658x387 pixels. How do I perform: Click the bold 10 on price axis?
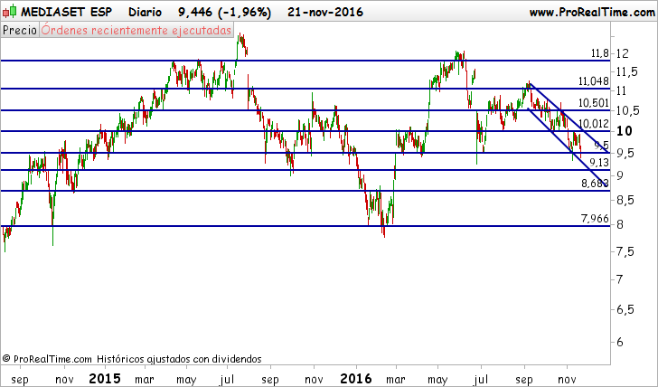point(624,131)
